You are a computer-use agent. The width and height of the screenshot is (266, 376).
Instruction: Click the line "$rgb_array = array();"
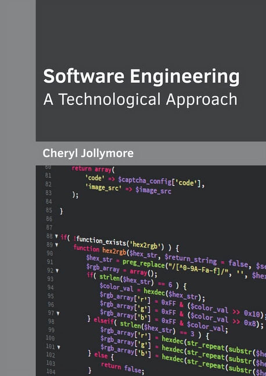point(122,270)
